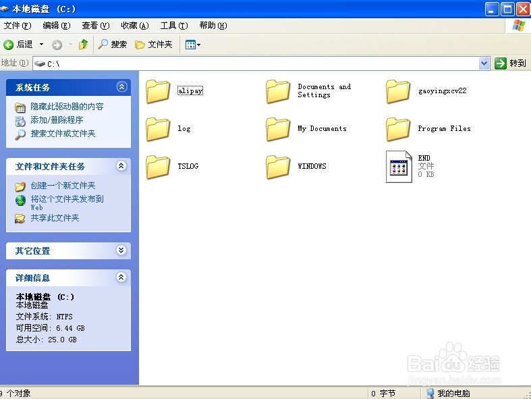Click 搜索文件或文件夹 link
The image size is (531, 399).
(63, 134)
